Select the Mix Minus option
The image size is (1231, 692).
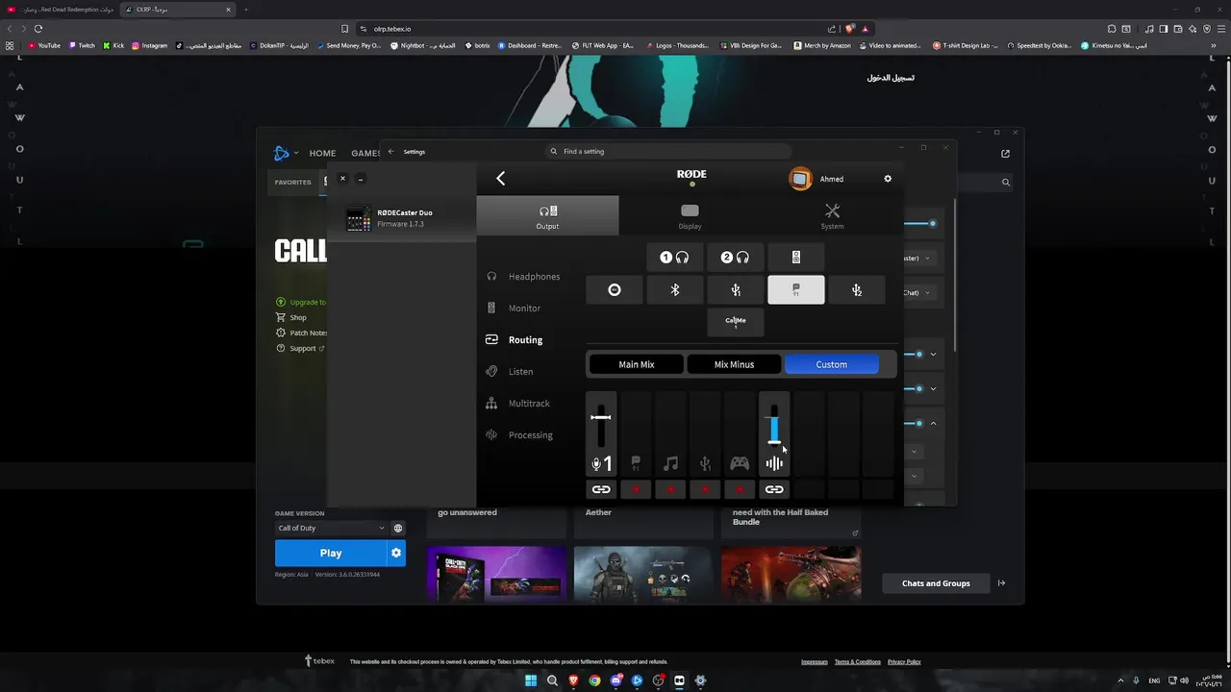pos(734,364)
